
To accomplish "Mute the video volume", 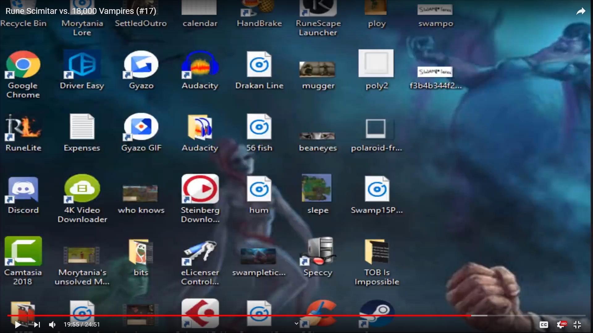I will [x=52, y=324].
